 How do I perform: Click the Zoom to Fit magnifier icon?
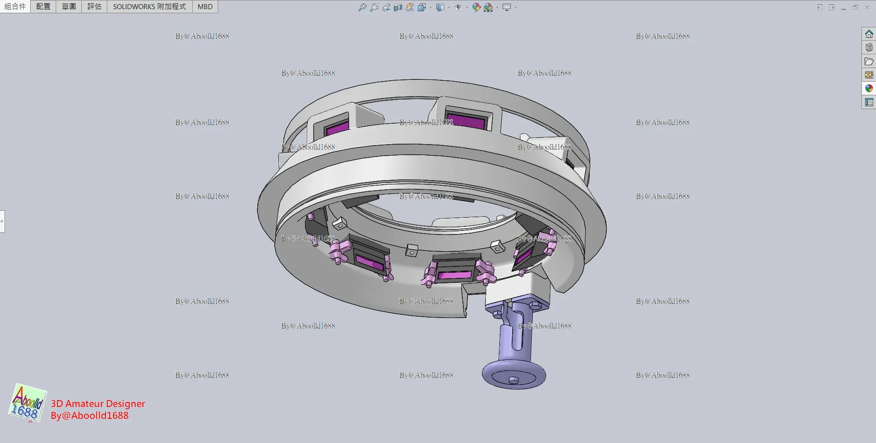[362, 7]
